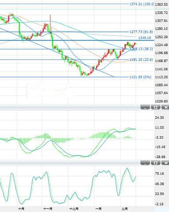169x212 pixels.
Task: Click the 二月 marker on the time axis
Action: (124, 208)
